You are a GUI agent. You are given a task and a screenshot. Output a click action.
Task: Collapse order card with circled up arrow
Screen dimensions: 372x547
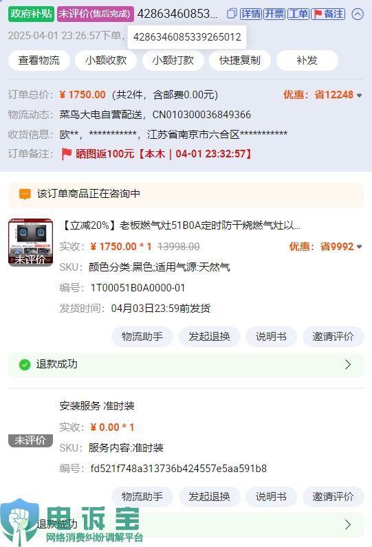[x=358, y=14]
